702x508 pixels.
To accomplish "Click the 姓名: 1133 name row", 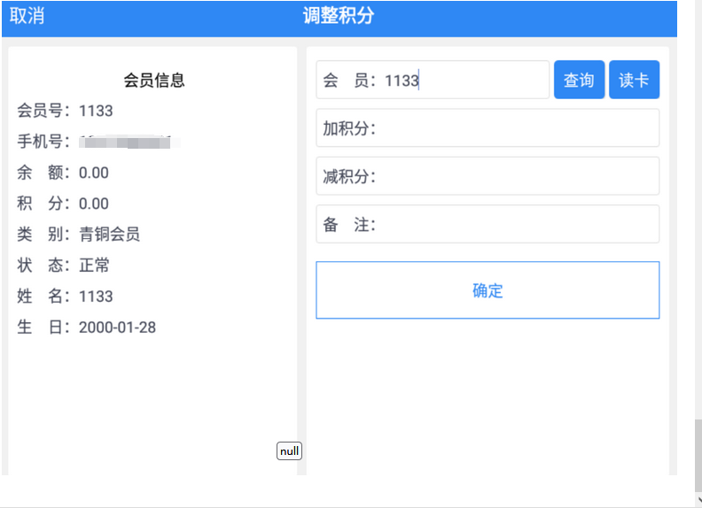I will [65, 296].
